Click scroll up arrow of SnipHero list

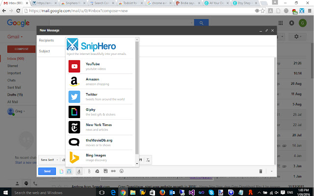click(137, 40)
